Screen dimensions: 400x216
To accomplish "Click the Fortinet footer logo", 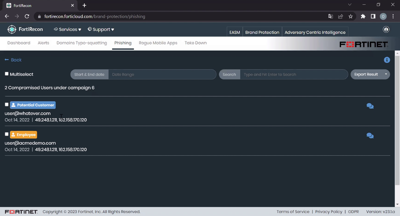I will pyautogui.click(x=21, y=211).
